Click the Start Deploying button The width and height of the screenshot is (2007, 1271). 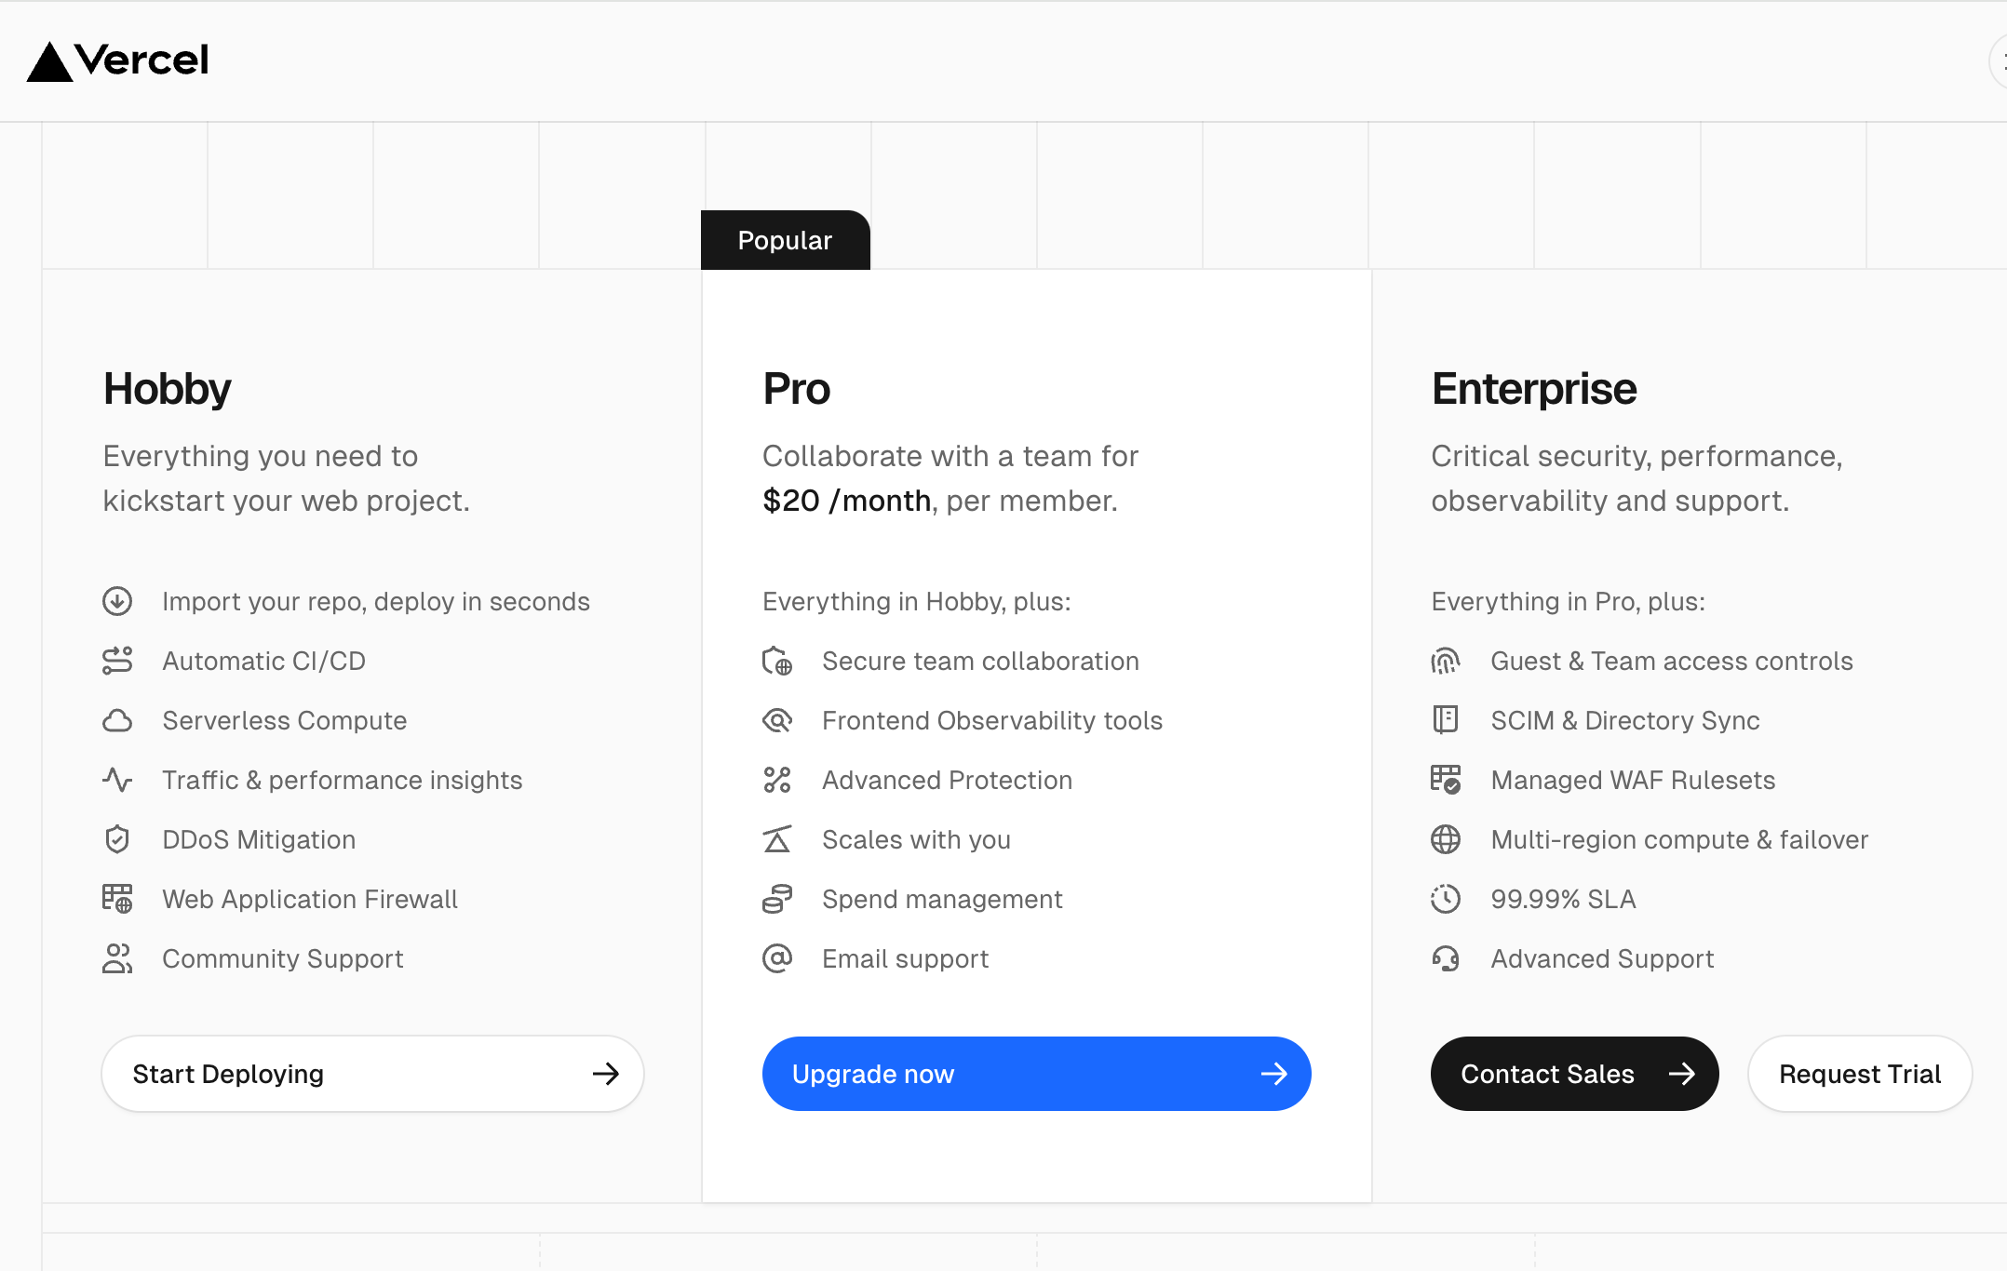point(372,1074)
